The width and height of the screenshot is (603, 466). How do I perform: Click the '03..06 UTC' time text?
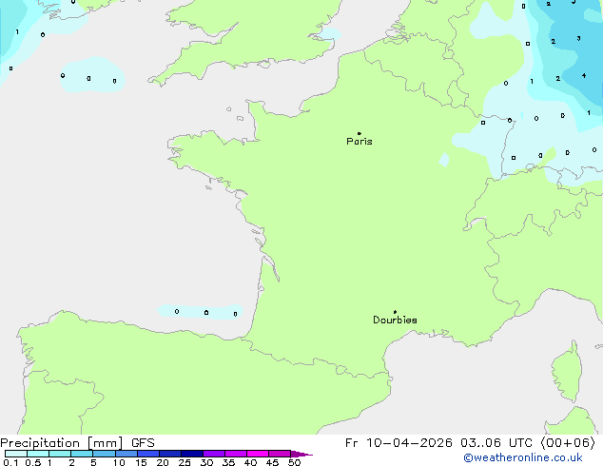click(x=496, y=443)
